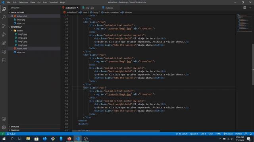
Task: Change language mode via HTML indicator
Action: point(218,134)
